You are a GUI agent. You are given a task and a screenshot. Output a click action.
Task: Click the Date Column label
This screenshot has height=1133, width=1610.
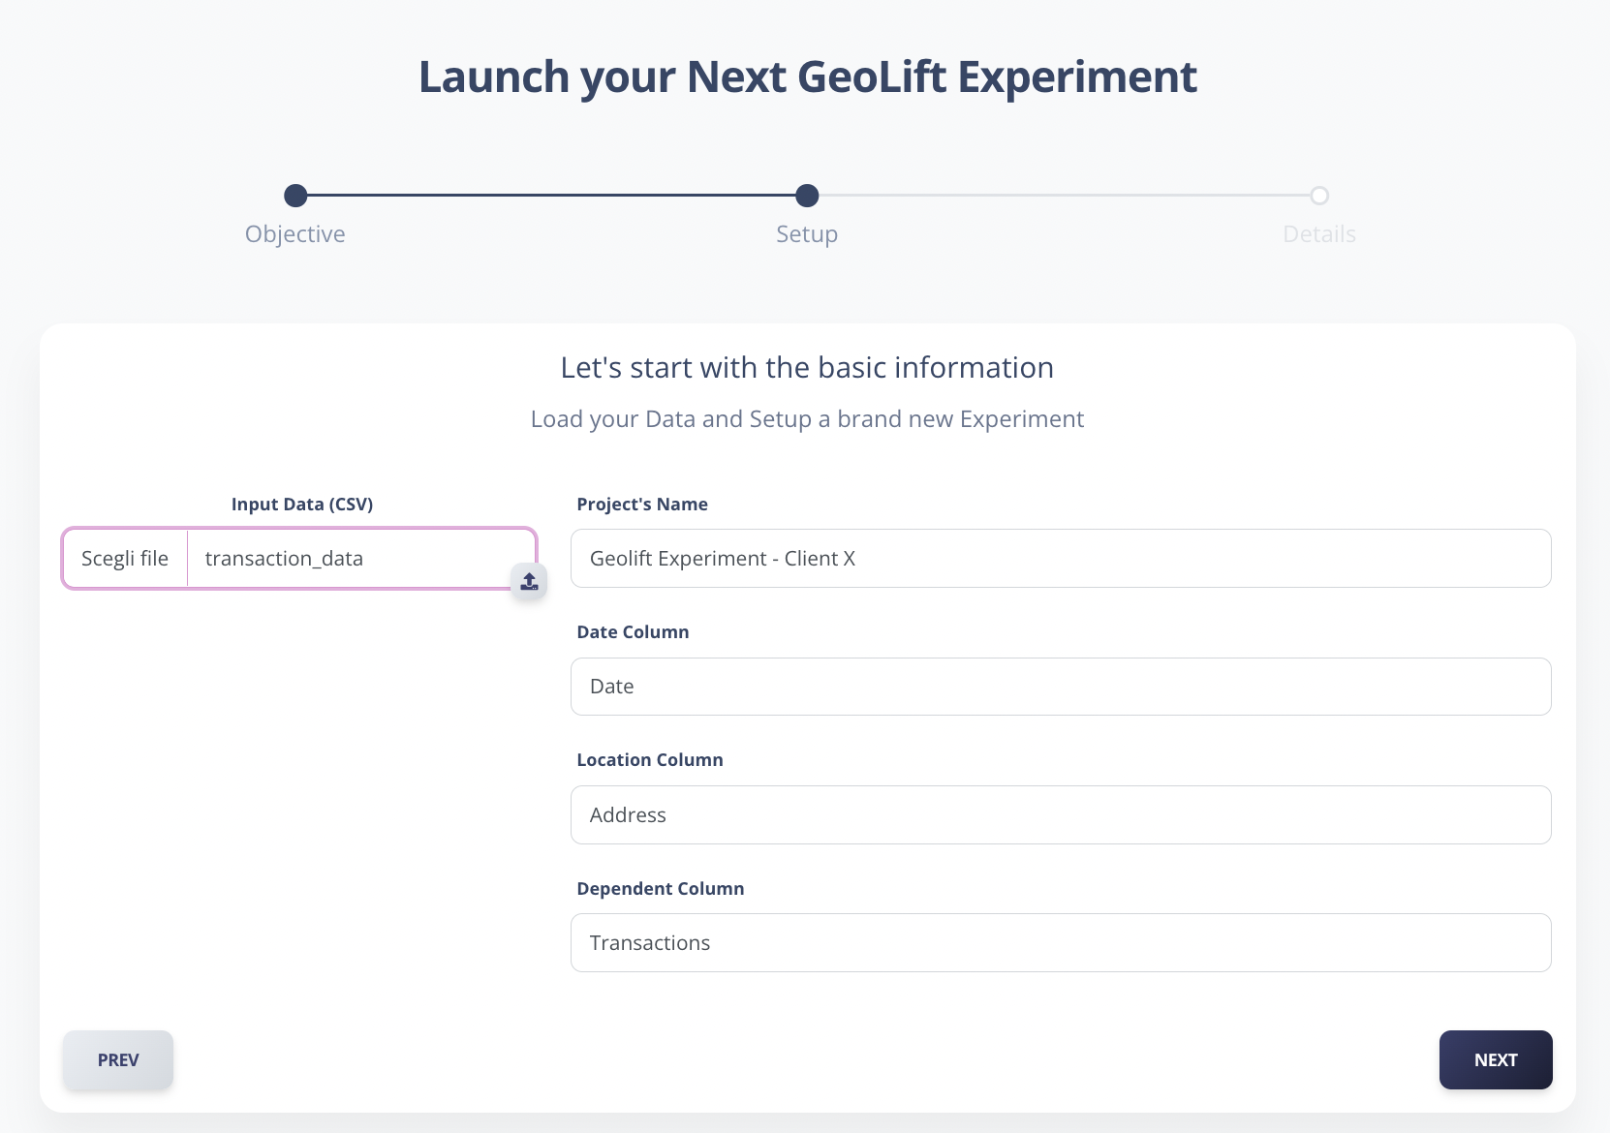pyautogui.click(x=633, y=632)
